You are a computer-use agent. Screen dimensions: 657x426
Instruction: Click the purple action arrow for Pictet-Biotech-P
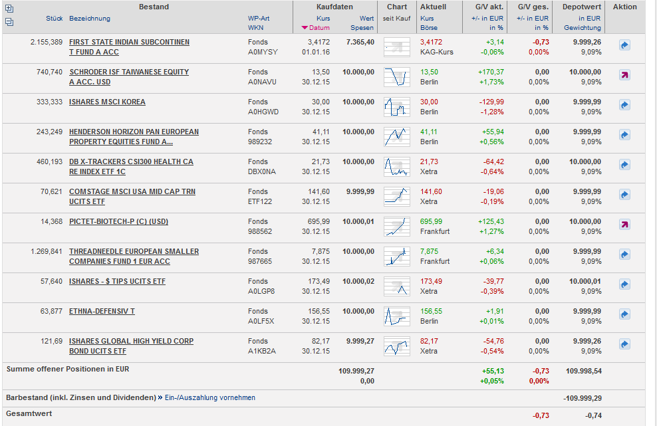click(x=624, y=225)
